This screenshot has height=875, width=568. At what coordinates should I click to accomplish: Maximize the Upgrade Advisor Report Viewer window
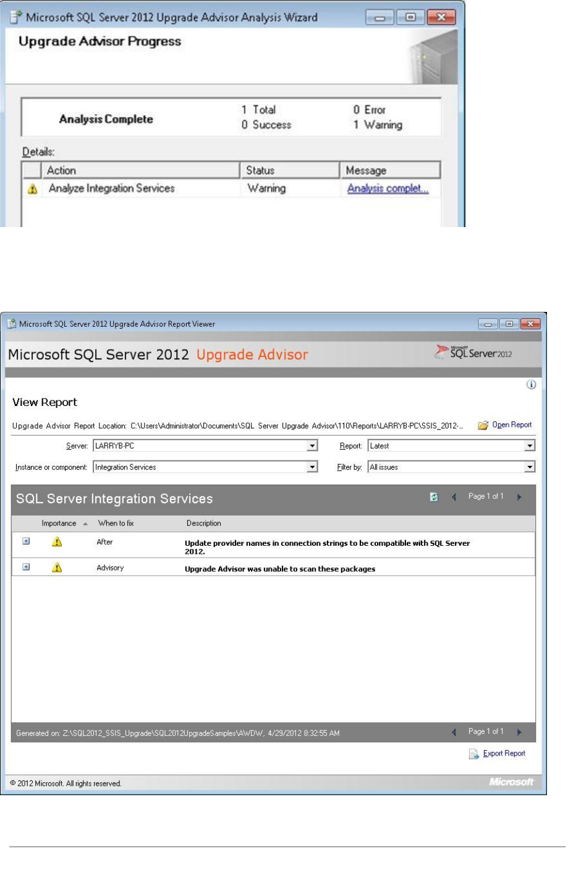pyautogui.click(x=509, y=324)
